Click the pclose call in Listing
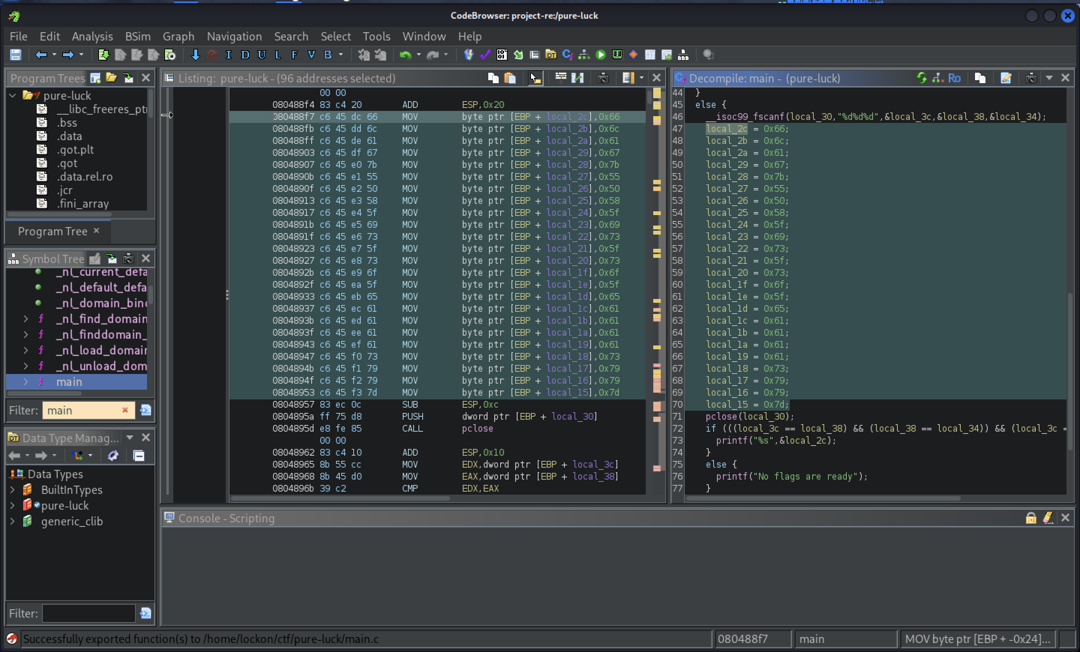 (x=477, y=428)
